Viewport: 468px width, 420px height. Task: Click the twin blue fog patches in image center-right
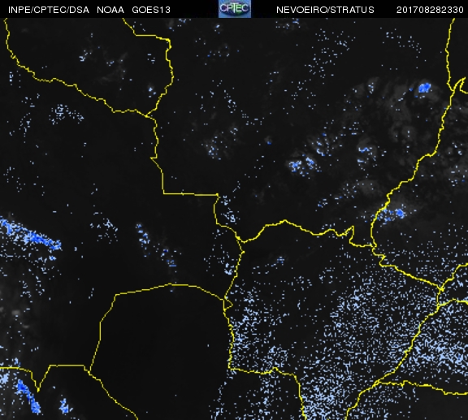302,163
